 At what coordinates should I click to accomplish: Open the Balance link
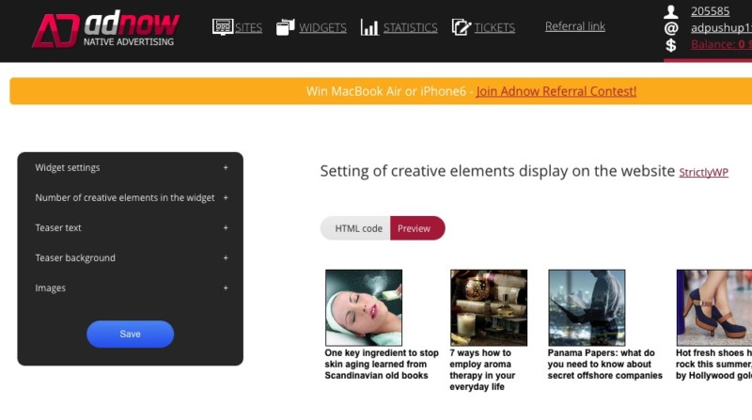coord(721,44)
